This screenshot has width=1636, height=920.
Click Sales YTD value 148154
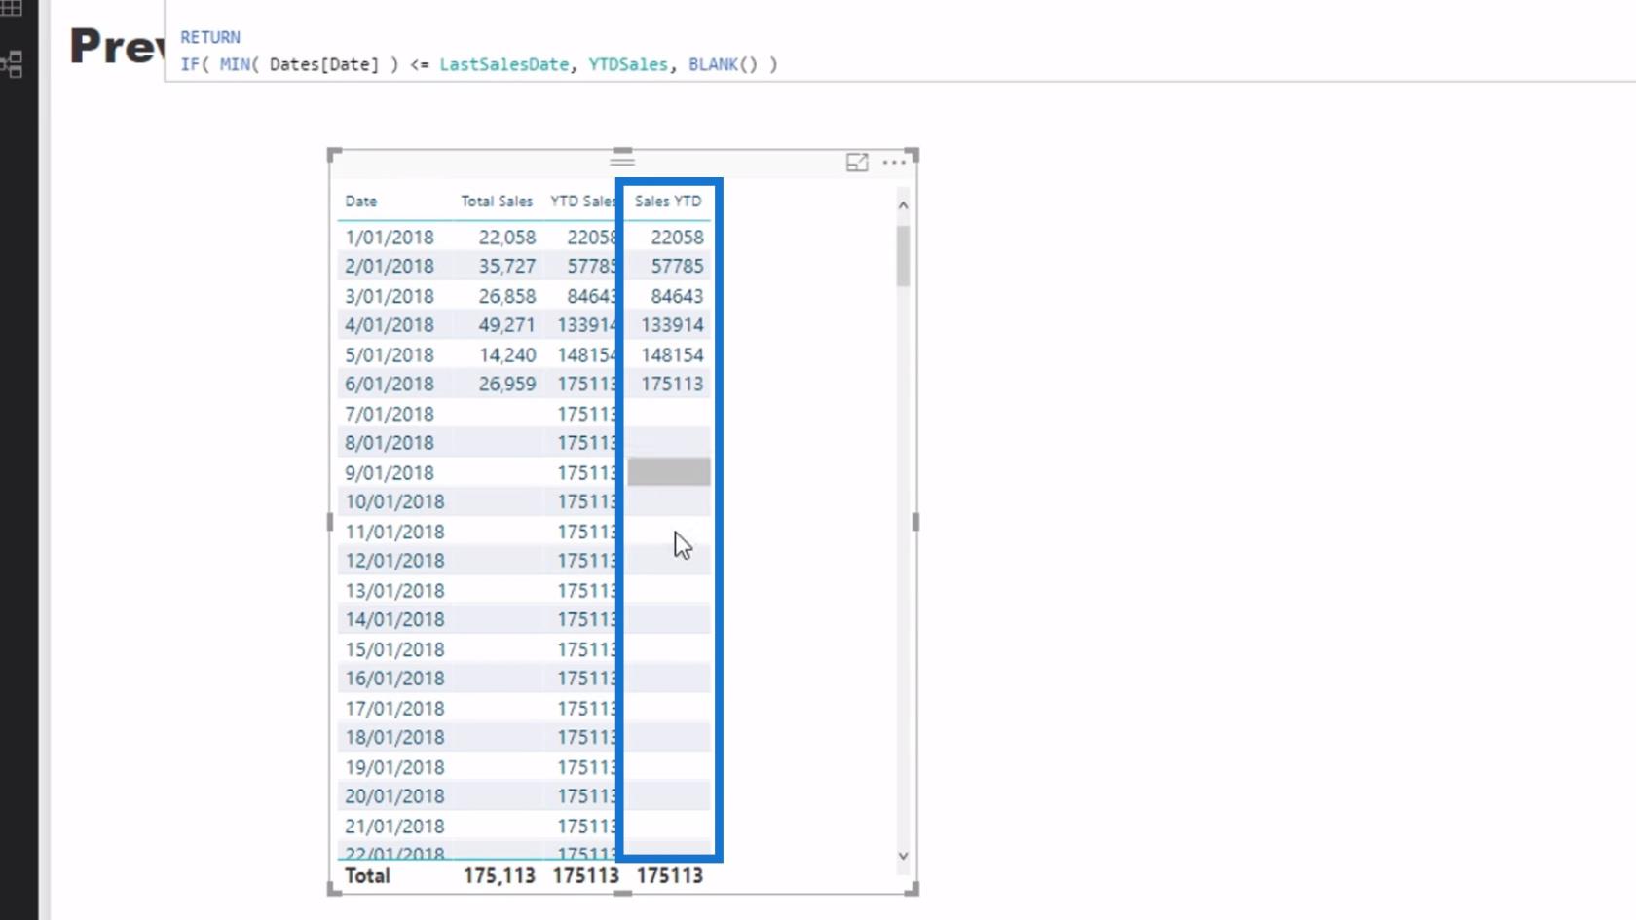[672, 355]
